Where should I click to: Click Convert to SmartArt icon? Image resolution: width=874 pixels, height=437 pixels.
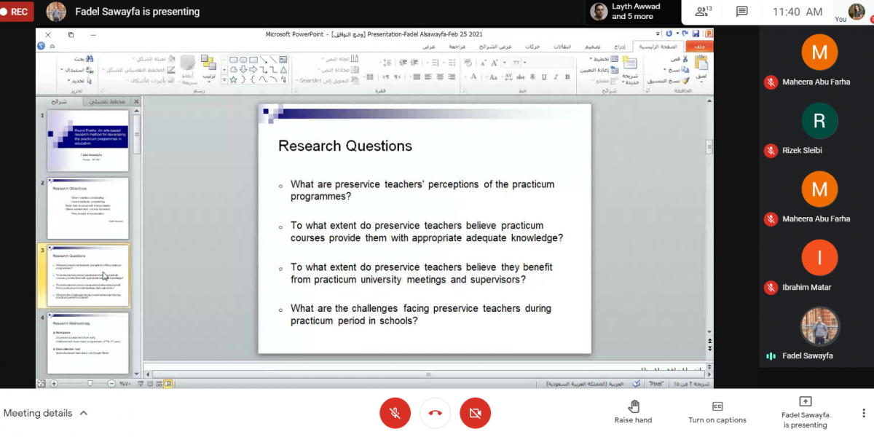coord(355,80)
